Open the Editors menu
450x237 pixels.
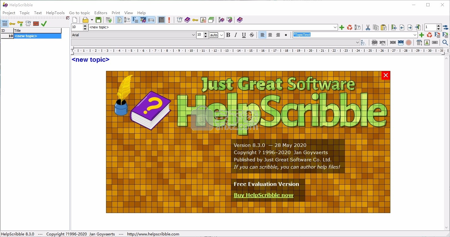click(101, 13)
